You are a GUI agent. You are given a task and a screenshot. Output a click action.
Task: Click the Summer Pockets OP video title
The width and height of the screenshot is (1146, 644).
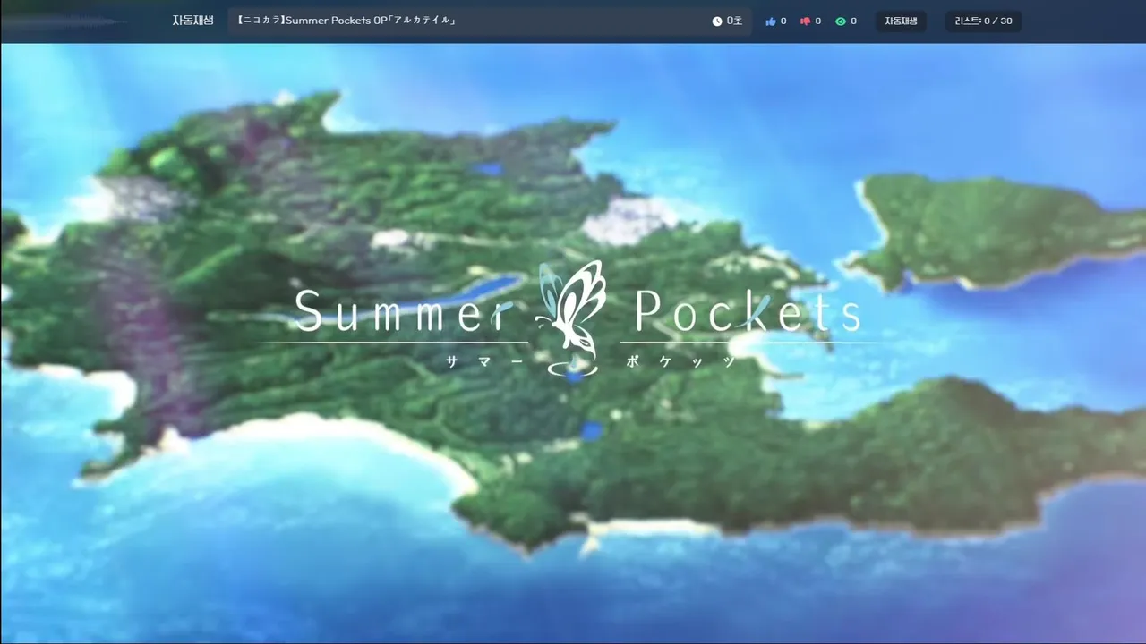coord(348,21)
